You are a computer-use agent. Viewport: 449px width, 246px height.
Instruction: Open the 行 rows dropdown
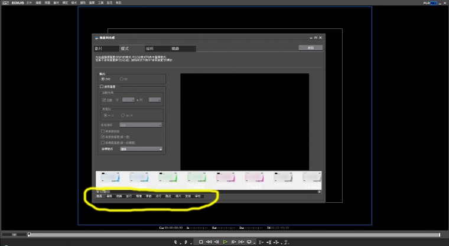128,100
